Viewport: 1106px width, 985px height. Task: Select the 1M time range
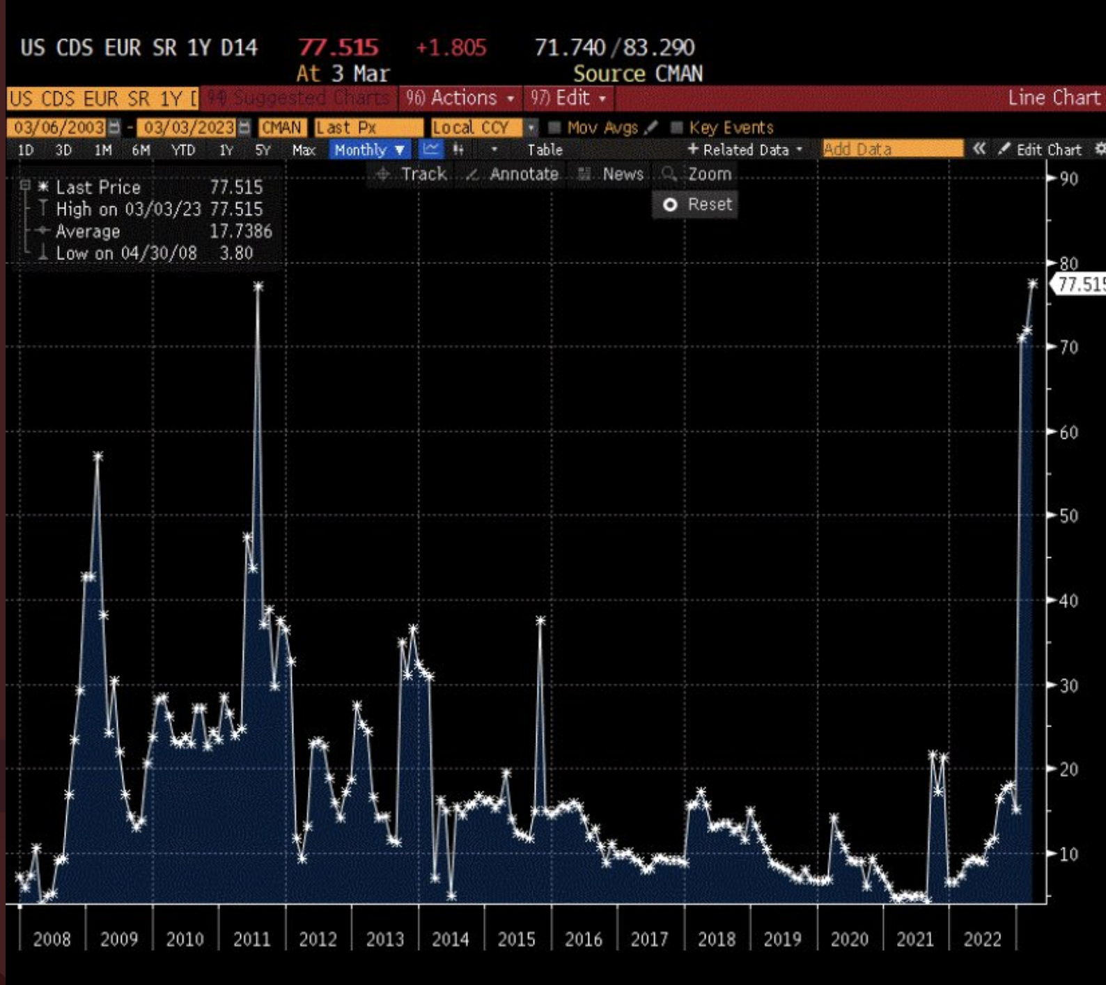pos(102,150)
